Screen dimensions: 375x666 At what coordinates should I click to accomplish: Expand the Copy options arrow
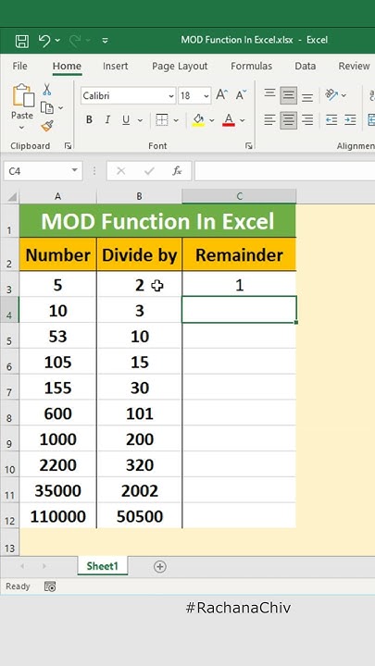click(x=60, y=108)
